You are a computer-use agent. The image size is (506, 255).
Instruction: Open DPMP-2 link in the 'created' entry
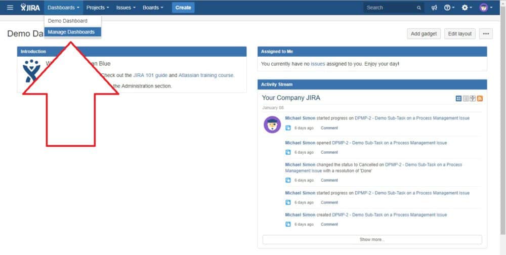click(x=390, y=215)
